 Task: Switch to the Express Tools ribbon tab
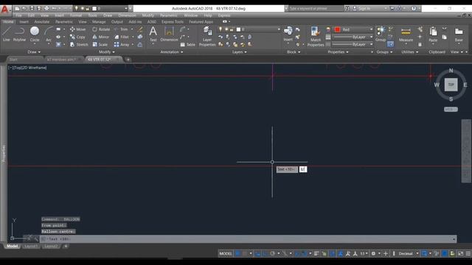coord(172,21)
